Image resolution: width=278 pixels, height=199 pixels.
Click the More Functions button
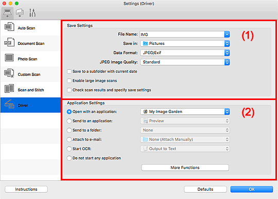point(185,168)
